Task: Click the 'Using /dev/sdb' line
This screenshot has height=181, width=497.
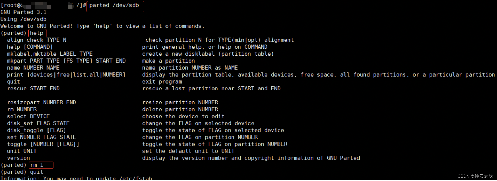Action: tap(23, 19)
